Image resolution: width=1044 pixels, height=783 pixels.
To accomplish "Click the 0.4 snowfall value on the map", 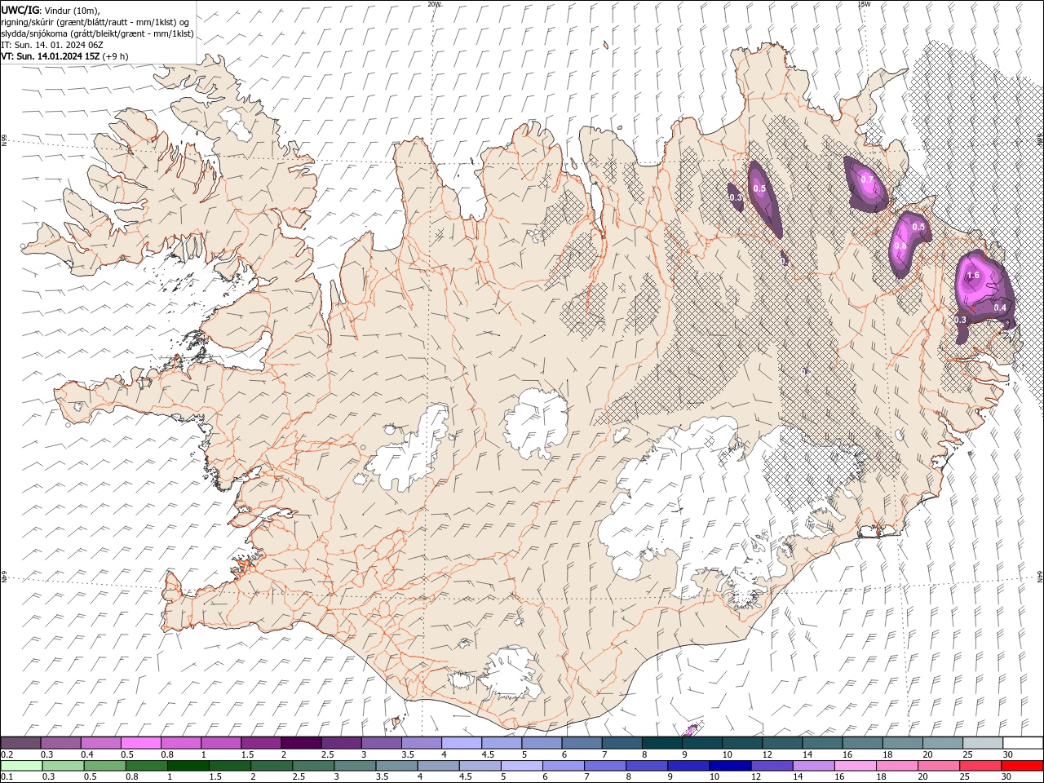I will point(1000,307).
